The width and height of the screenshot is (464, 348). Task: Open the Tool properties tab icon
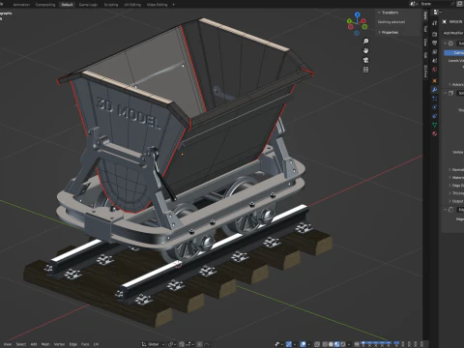pos(435,23)
